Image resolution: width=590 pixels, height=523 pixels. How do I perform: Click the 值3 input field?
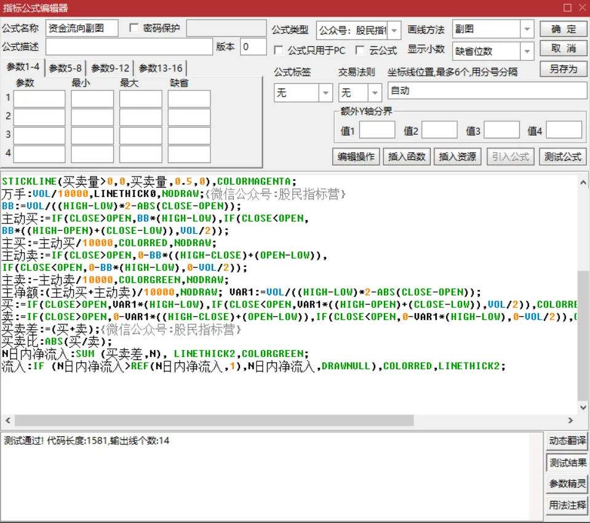tap(501, 130)
